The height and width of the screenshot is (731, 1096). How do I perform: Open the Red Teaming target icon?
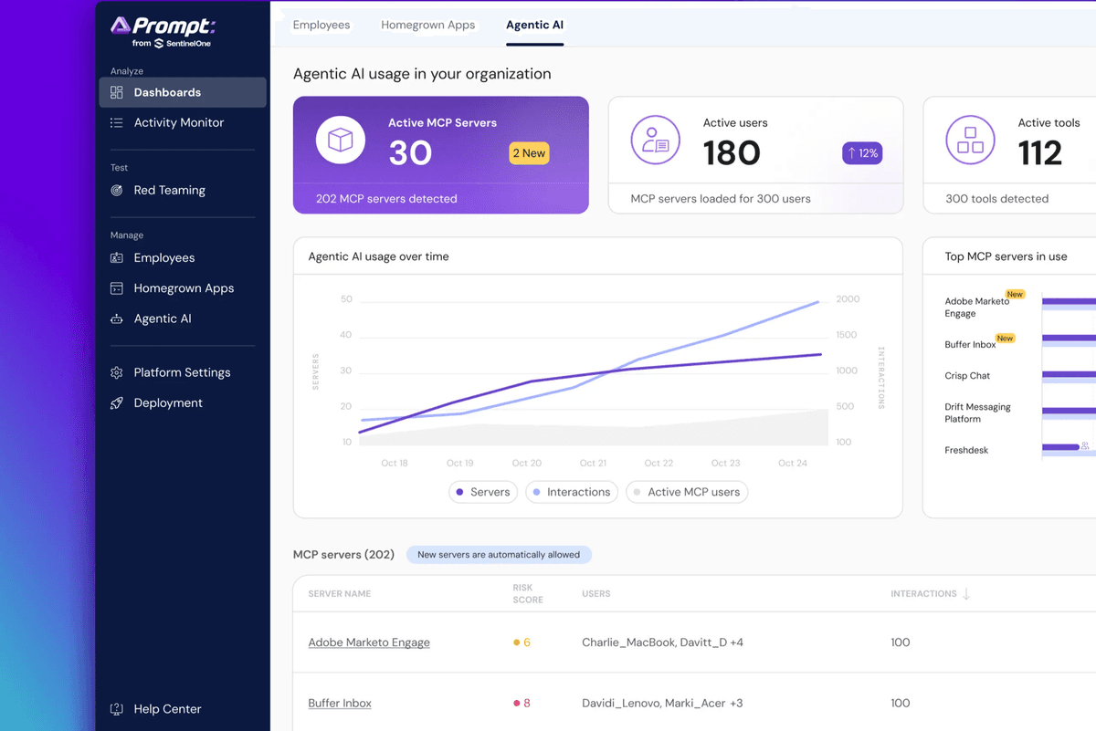[116, 191]
